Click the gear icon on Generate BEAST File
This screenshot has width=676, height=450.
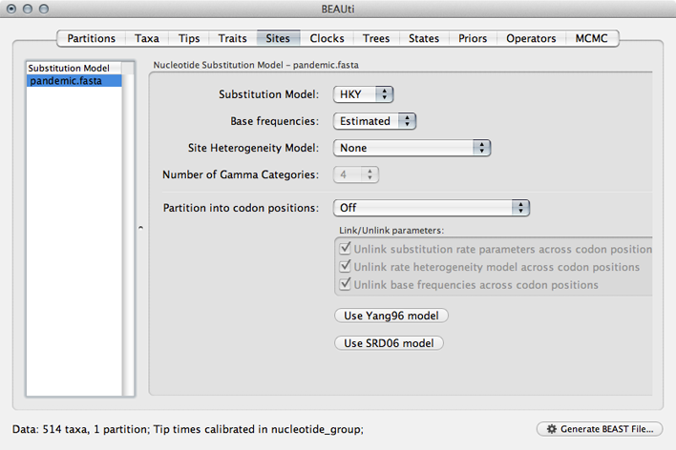pos(552,429)
